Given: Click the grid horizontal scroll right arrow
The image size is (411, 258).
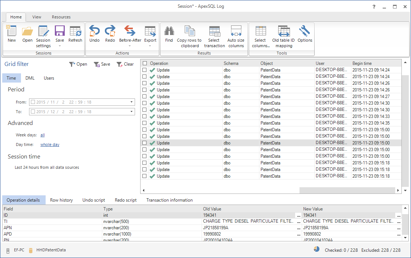Looking at the screenshot, I should (x=398, y=190).
